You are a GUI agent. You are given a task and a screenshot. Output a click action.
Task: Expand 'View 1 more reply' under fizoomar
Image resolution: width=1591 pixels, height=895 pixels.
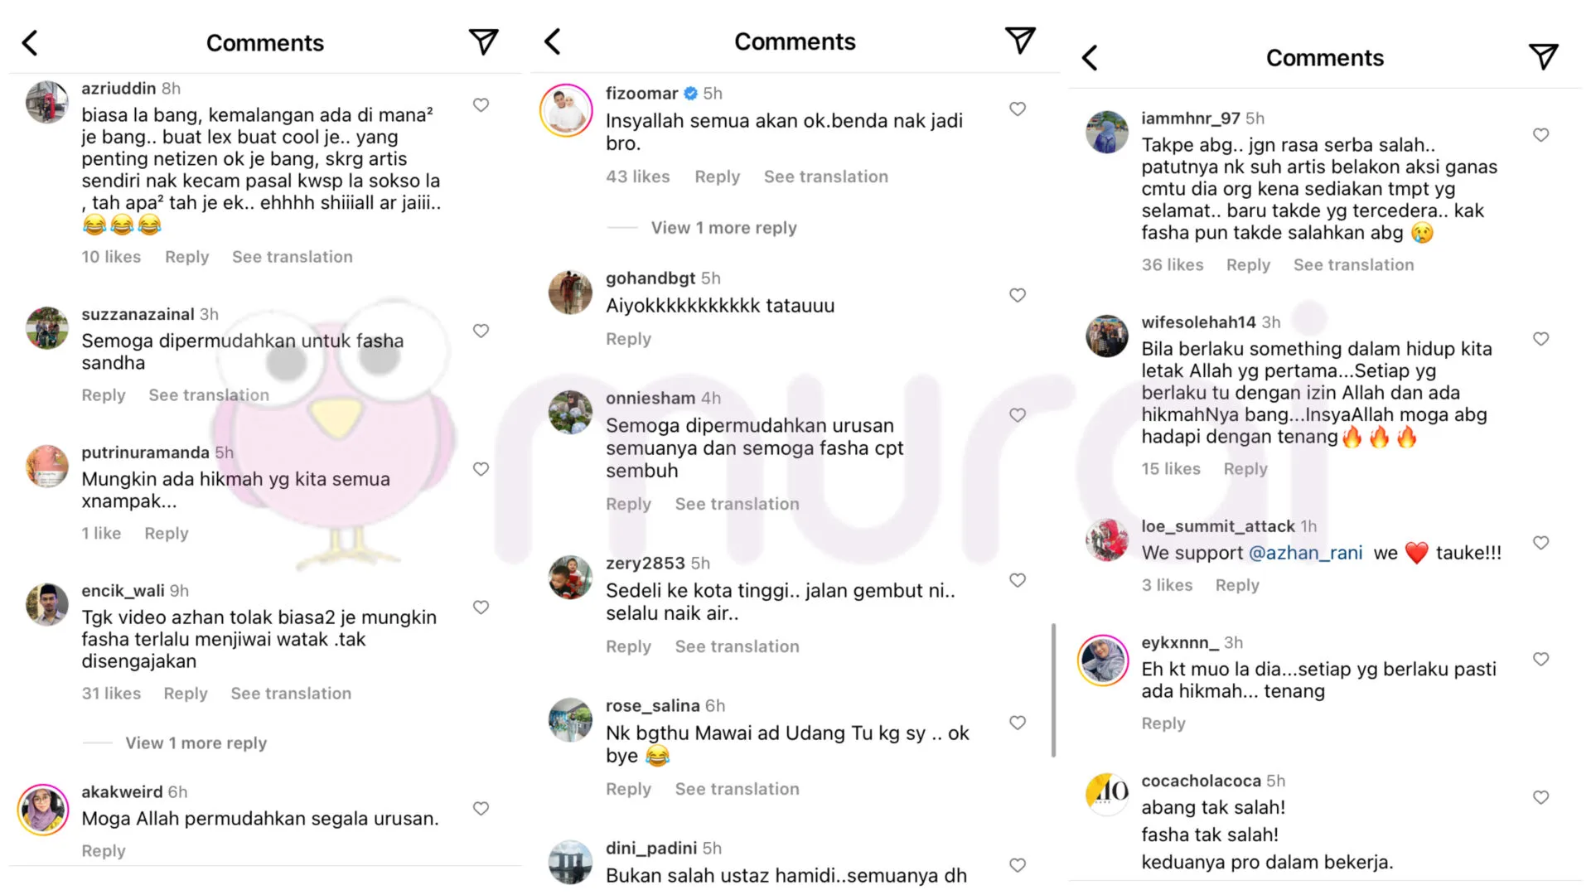pos(723,228)
